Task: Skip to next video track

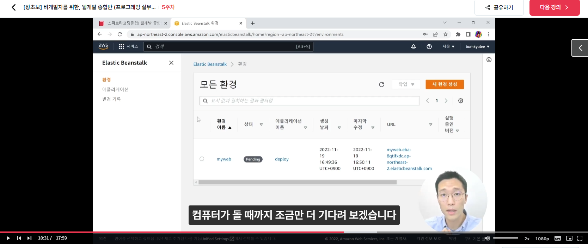Action: pos(30,238)
